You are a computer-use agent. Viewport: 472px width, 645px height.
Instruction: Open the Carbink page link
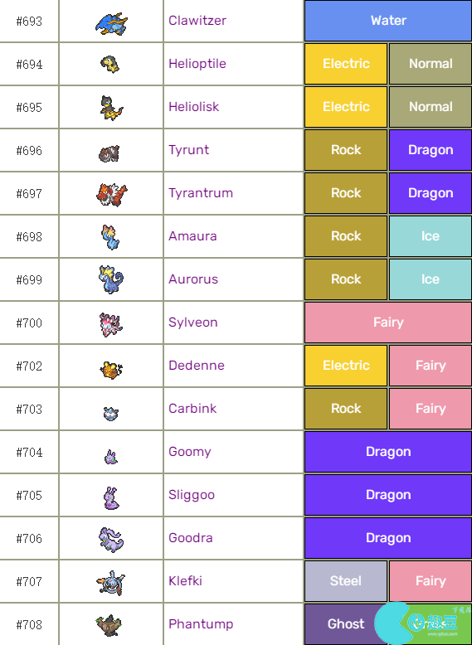click(192, 409)
